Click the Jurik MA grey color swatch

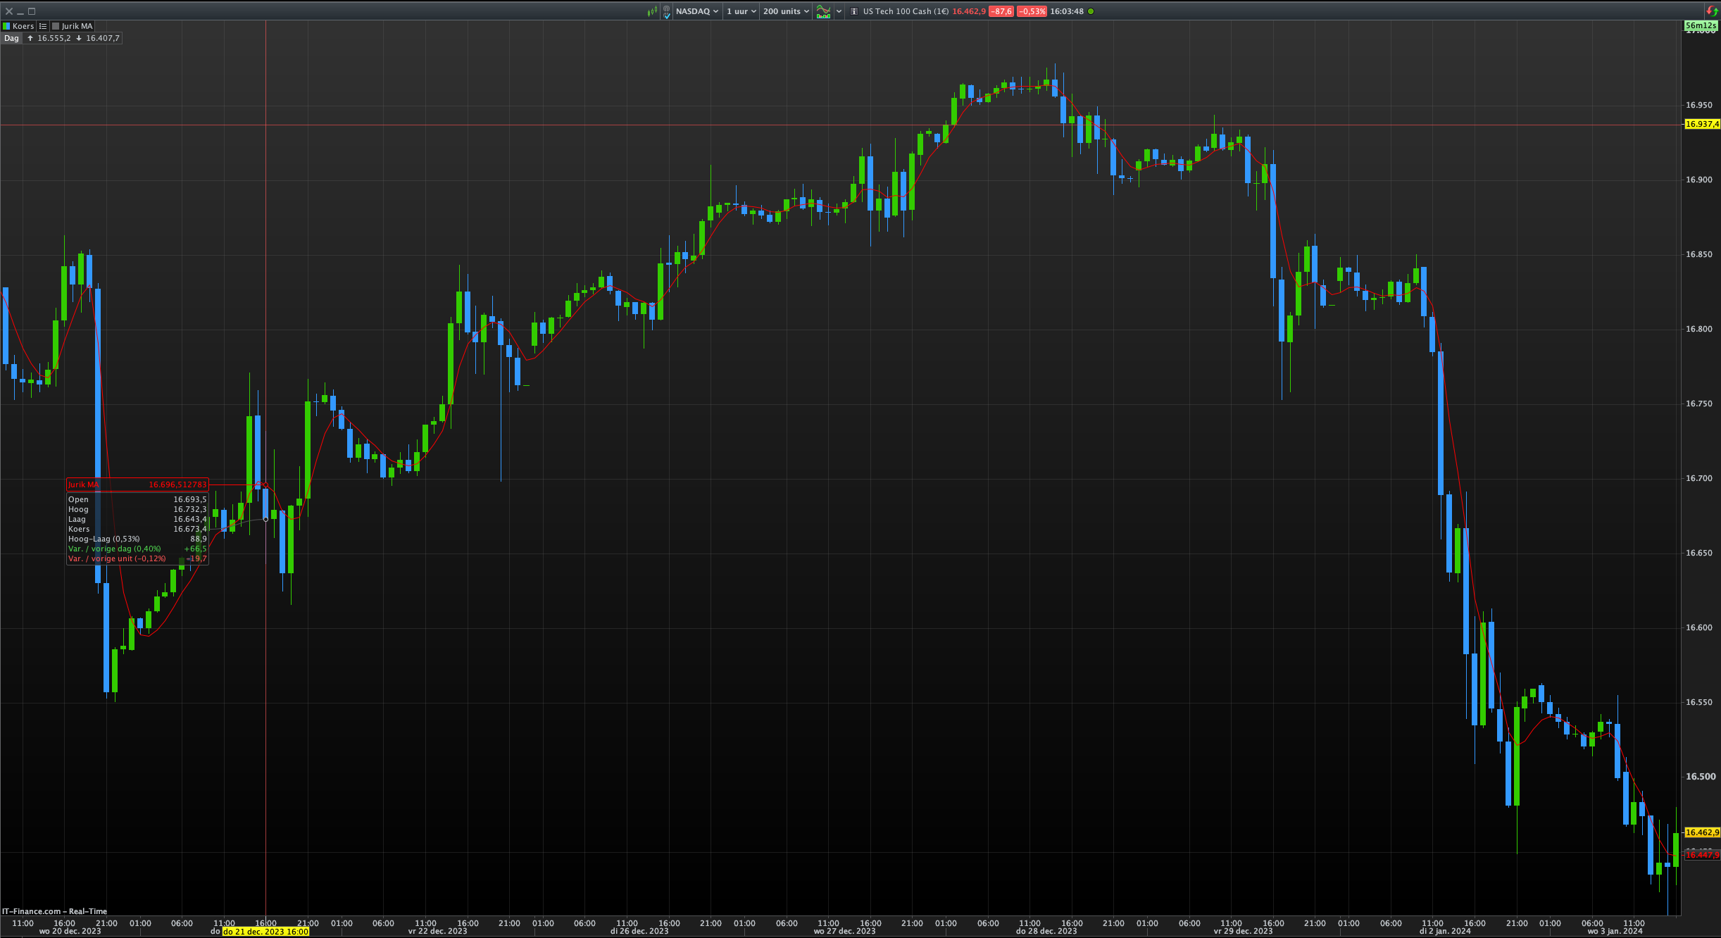pyautogui.click(x=56, y=26)
